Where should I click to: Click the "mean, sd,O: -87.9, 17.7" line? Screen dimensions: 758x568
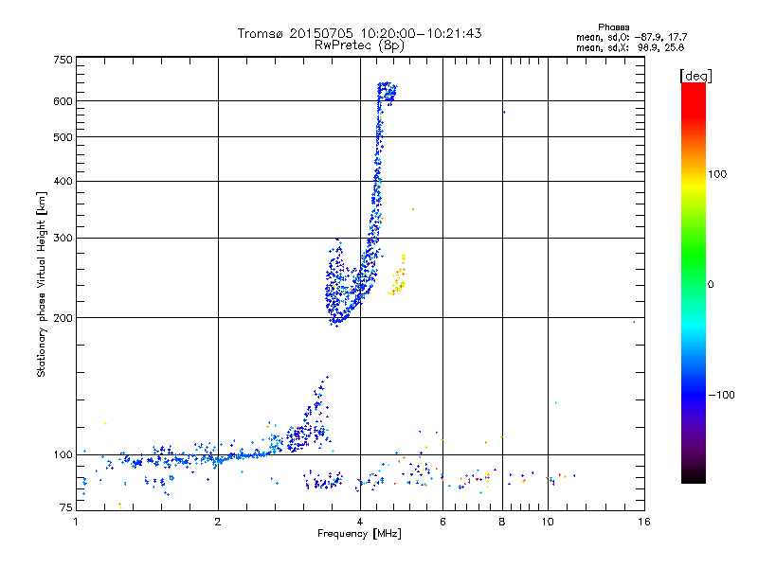[x=631, y=37]
